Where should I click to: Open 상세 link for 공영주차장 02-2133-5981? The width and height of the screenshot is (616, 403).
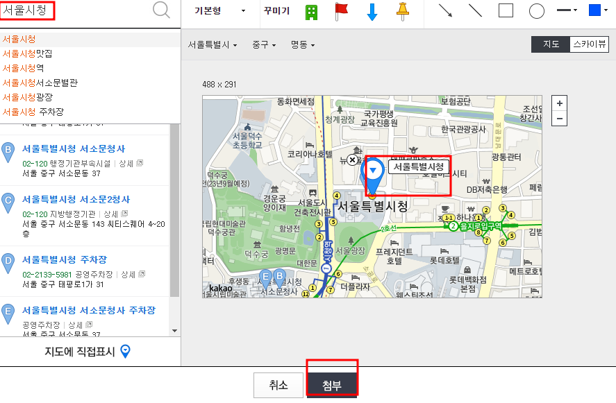click(x=133, y=275)
